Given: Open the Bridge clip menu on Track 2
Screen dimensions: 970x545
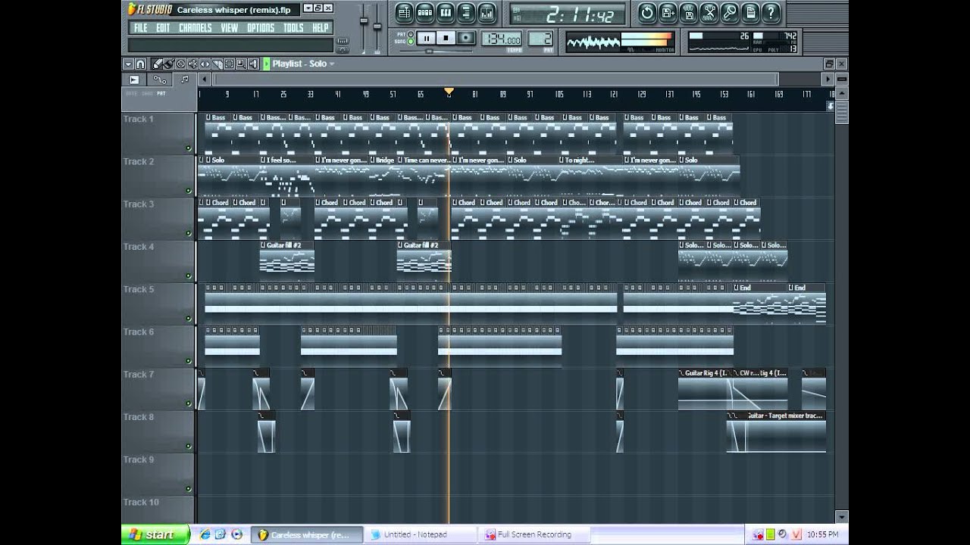Looking at the screenshot, I should point(372,160).
